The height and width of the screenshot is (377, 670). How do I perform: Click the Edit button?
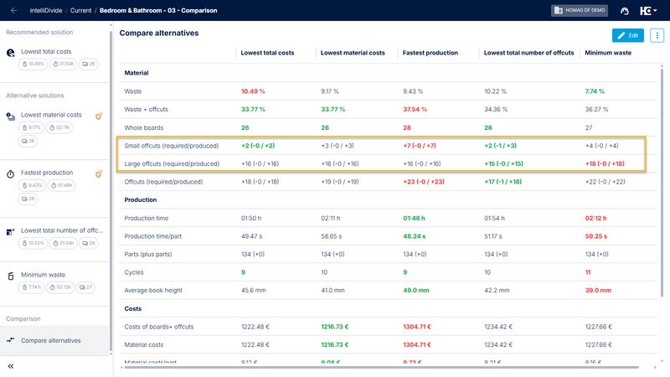tap(628, 35)
